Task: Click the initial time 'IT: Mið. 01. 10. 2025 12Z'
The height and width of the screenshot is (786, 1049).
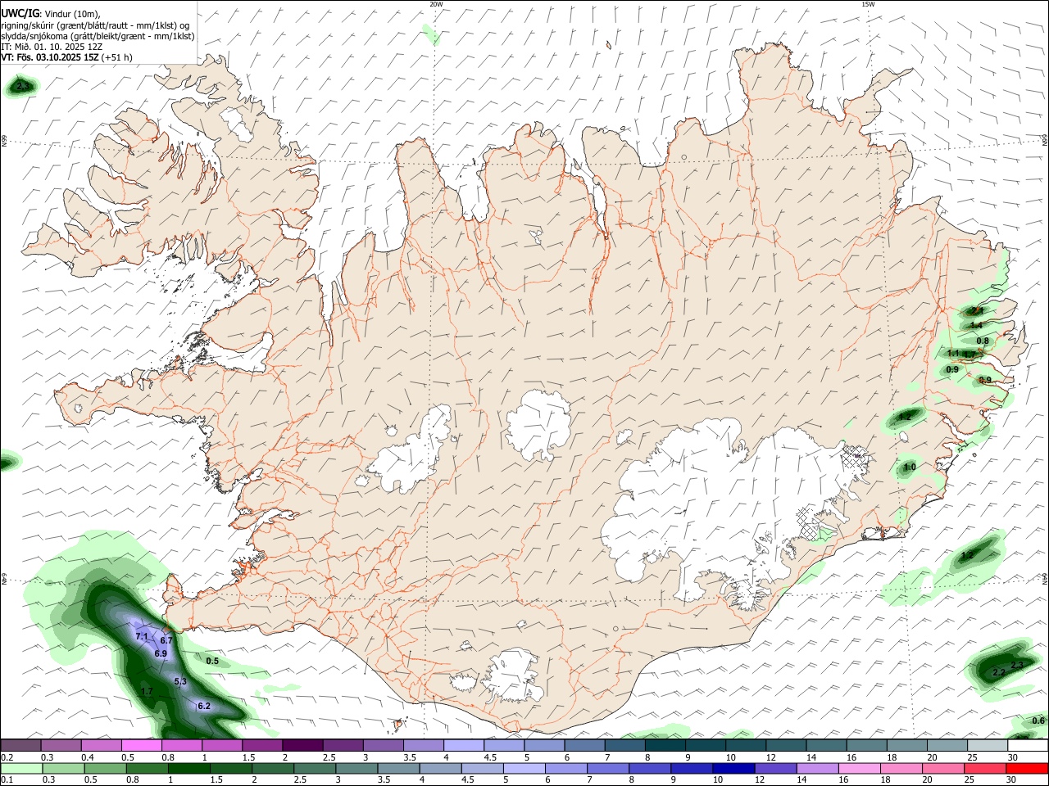Action: click(52, 47)
